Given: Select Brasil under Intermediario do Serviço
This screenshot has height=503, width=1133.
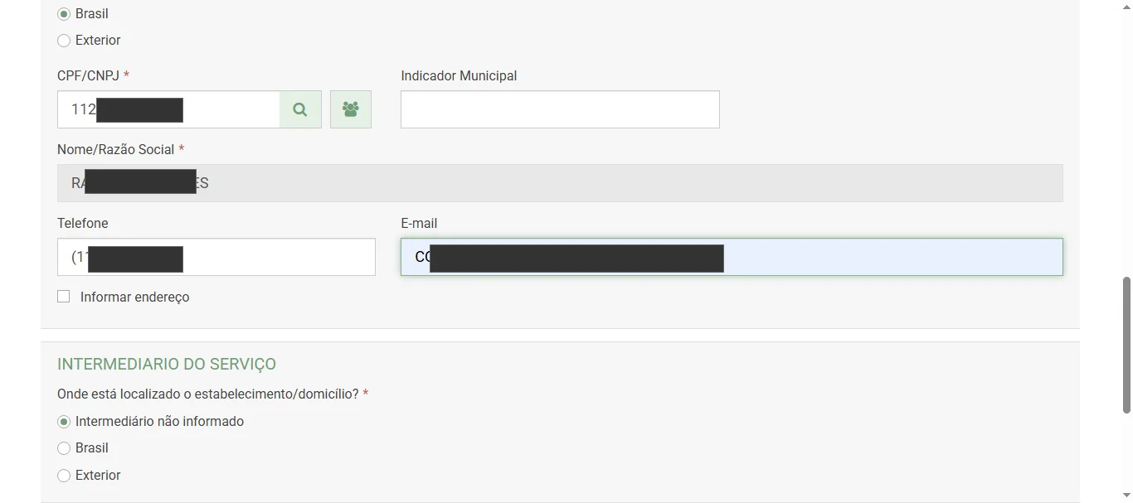Looking at the screenshot, I should coord(64,448).
